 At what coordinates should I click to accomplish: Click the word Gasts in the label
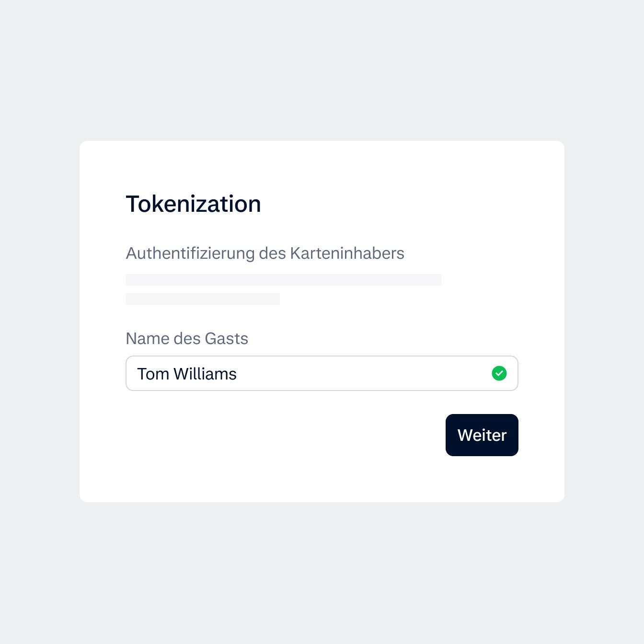(226, 338)
